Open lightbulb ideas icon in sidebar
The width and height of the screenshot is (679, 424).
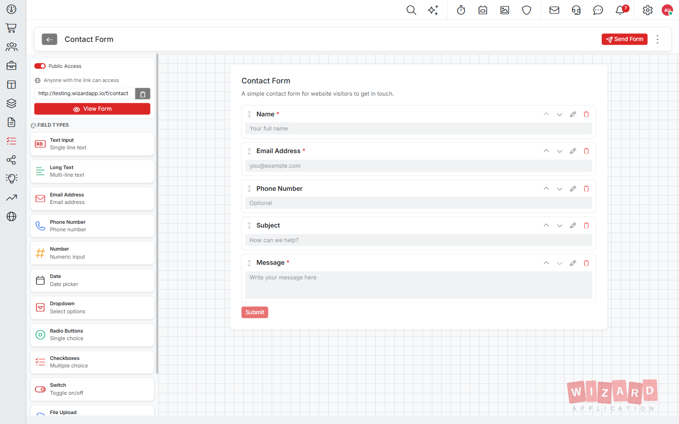point(11,179)
